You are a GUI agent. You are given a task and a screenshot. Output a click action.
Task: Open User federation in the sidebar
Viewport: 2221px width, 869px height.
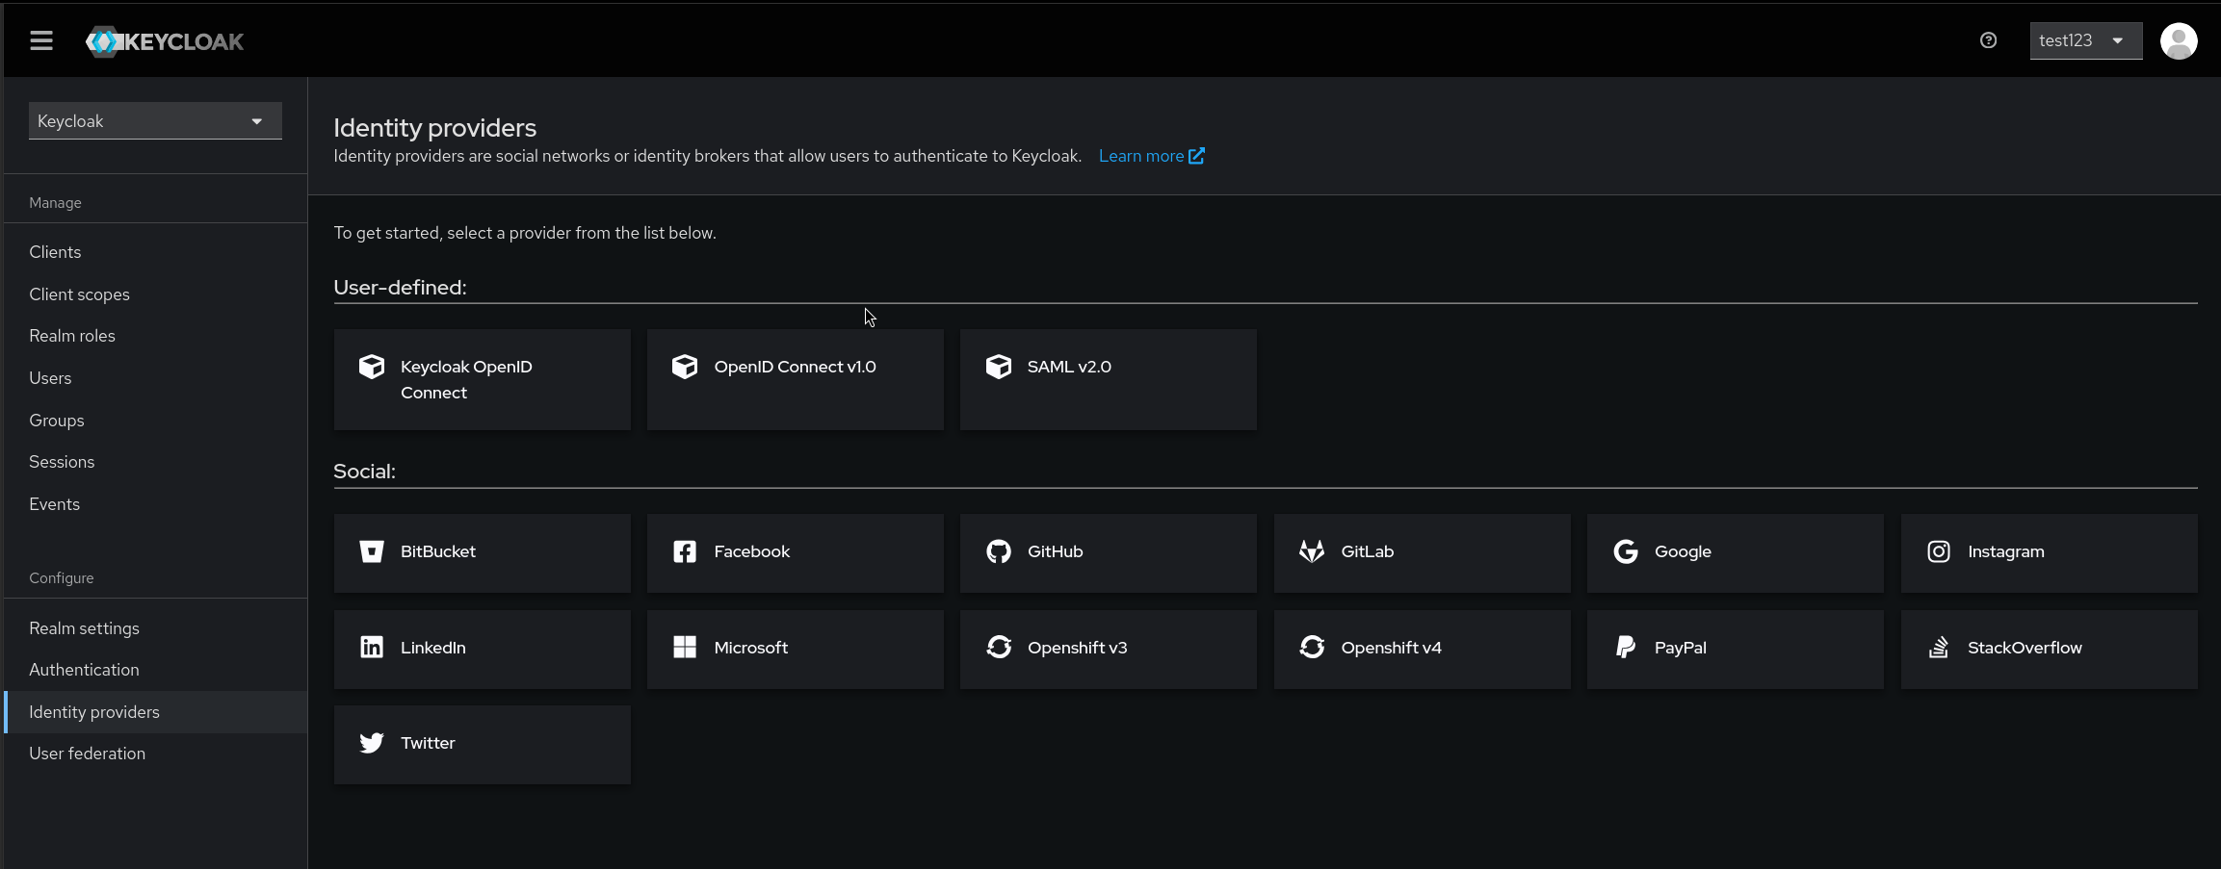coord(87,754)
